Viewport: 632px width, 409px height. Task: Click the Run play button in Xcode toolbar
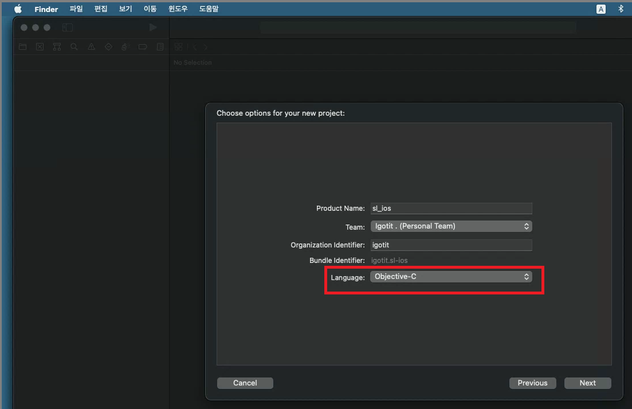pos(153,27)
